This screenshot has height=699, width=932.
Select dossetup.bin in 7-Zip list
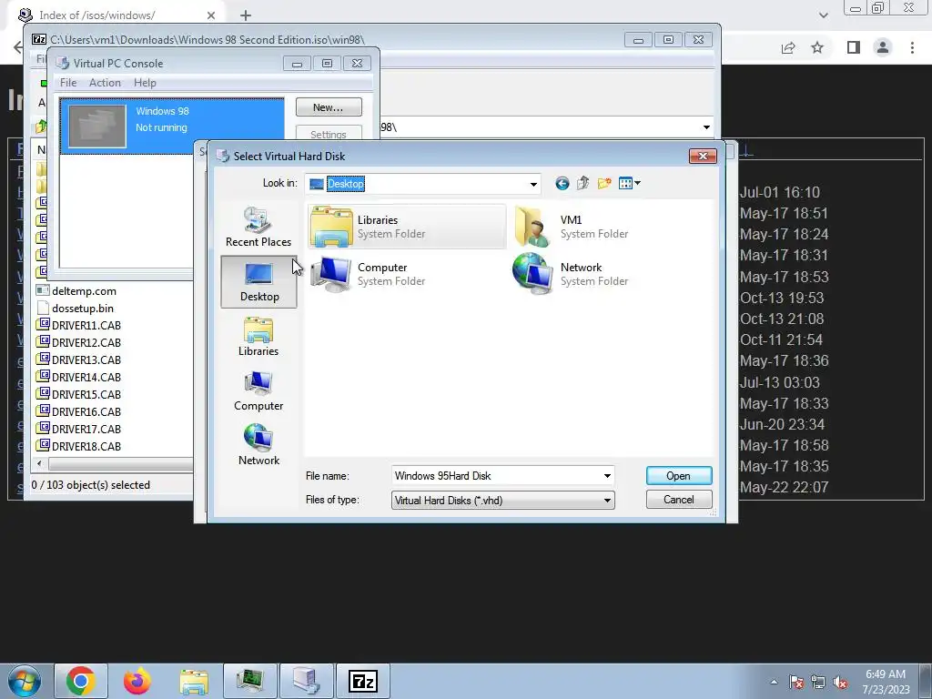(83, 308)
